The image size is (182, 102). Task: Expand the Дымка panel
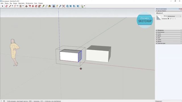pyautogui.click(x=169, y=41)
